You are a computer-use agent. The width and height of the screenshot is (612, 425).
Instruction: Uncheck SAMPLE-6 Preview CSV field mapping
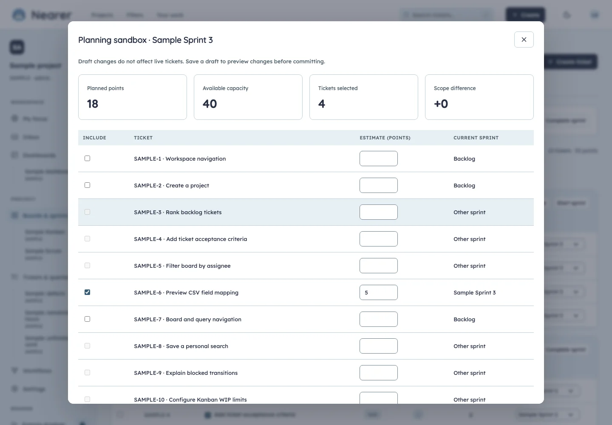[87, 292]
